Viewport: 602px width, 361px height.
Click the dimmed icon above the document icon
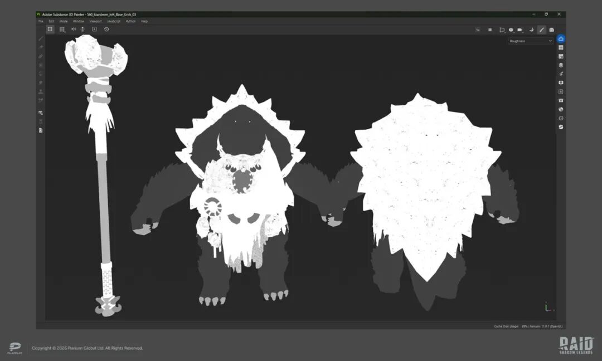click(41, 121)
